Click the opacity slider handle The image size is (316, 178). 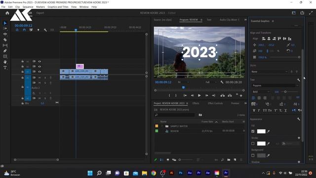299,57
